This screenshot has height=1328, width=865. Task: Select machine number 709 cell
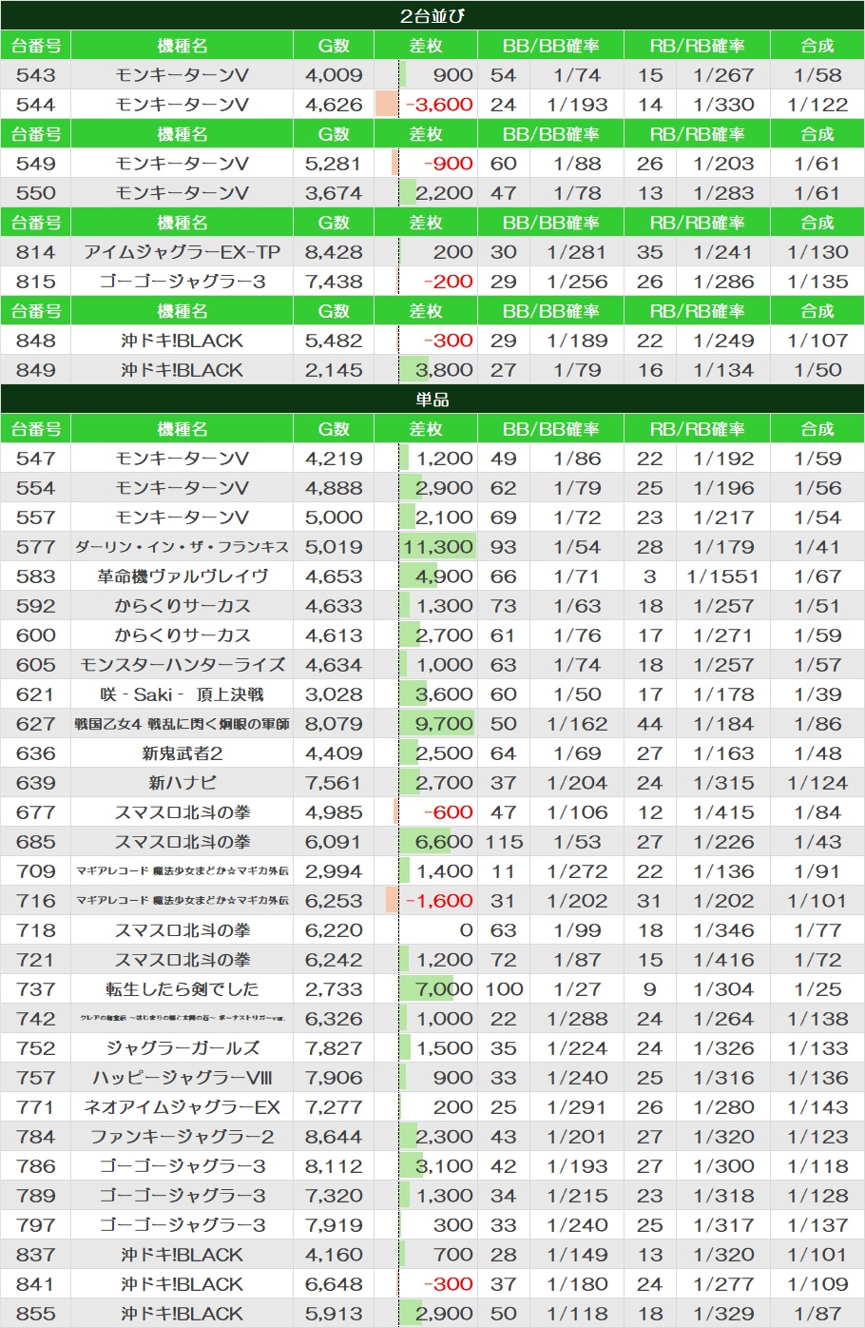point(36,871)
